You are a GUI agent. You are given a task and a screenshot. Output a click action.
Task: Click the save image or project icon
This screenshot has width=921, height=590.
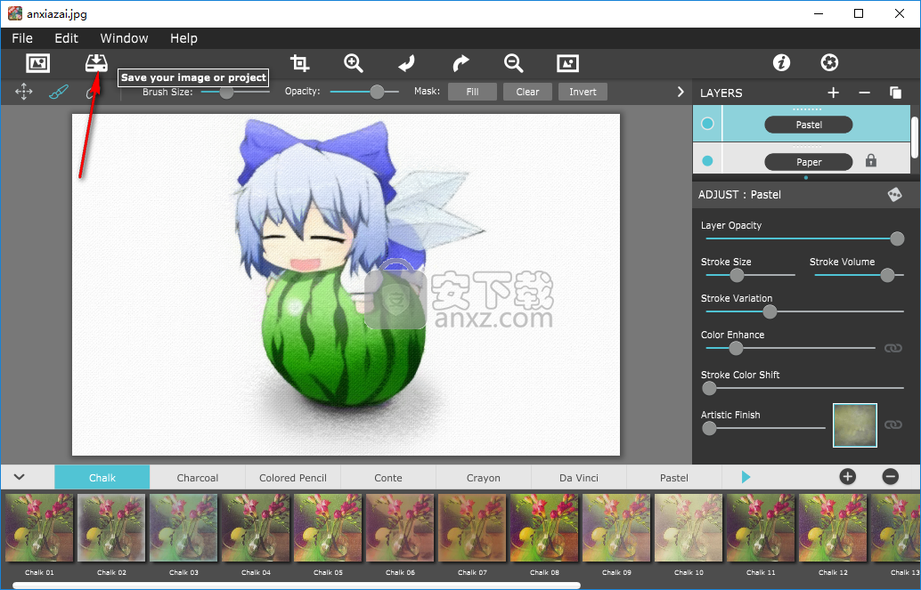(x=96, y=63)
